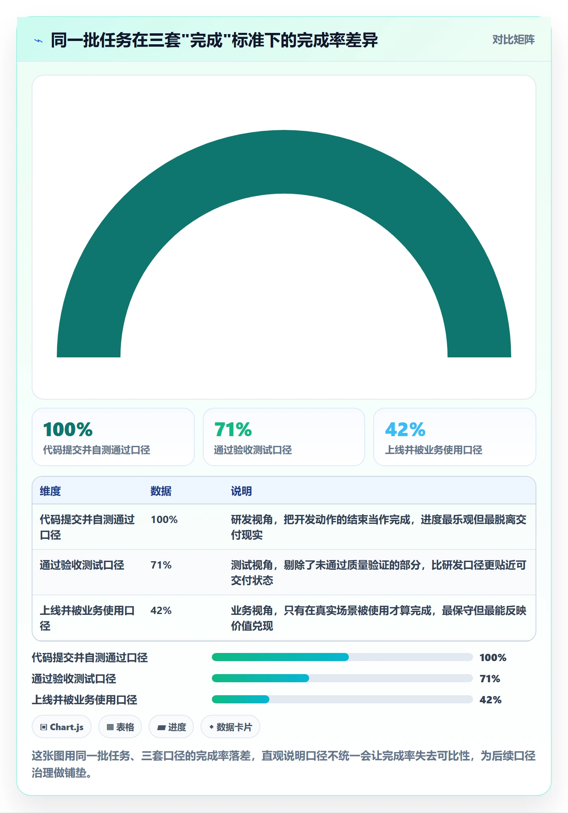Viewport: 568px width, 813px height.
Task: Click the 71% label beside the progress bar
Action: [x=490, y=679]
